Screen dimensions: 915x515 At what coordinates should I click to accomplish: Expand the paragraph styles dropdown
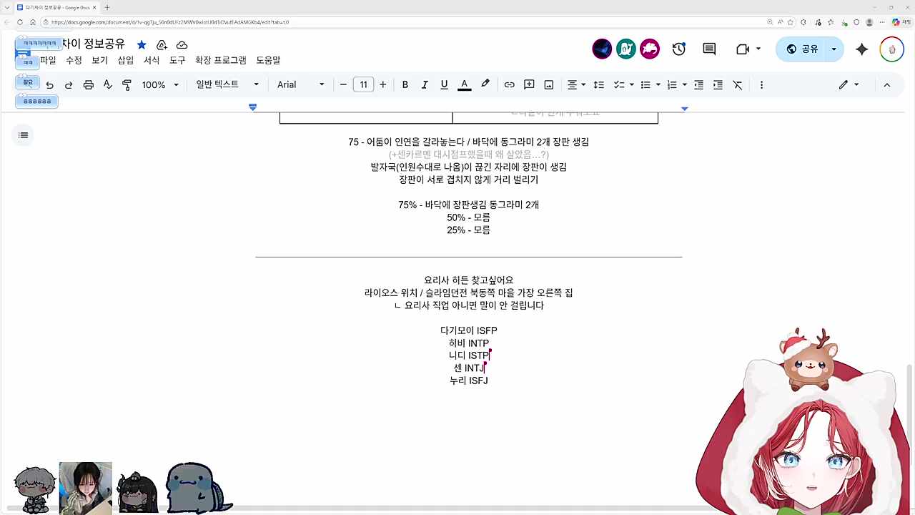click(255, 84)
